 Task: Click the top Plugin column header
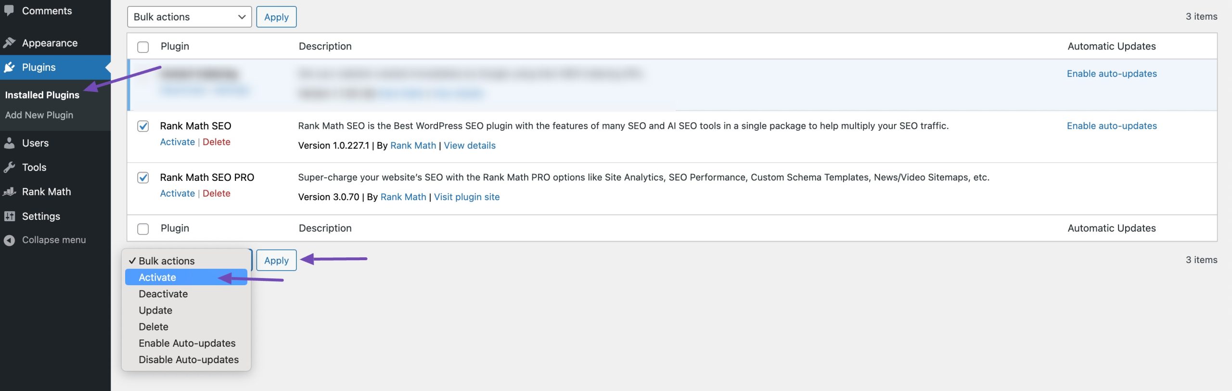pos(175,46)
